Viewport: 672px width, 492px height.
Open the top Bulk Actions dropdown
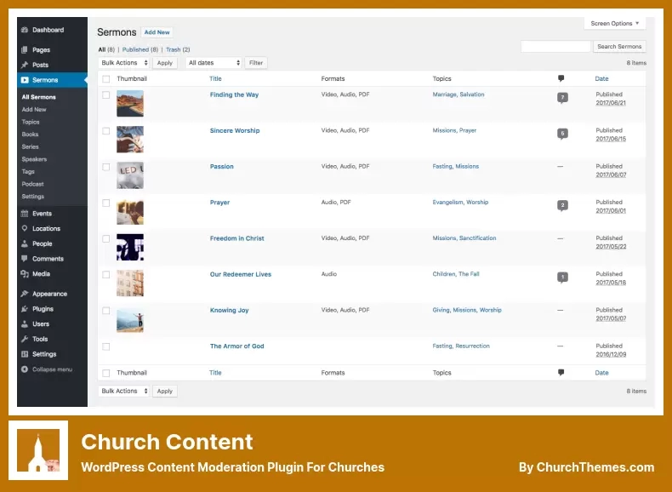pos(124,63)
